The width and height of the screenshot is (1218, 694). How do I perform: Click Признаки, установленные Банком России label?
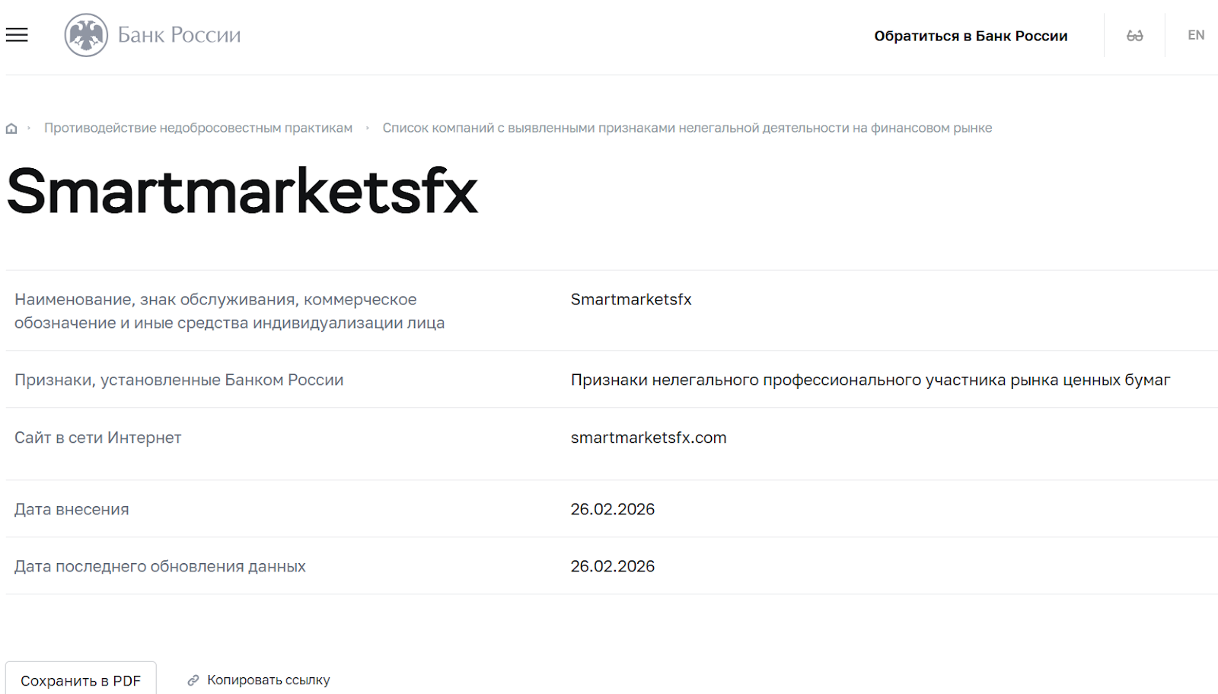179,380
